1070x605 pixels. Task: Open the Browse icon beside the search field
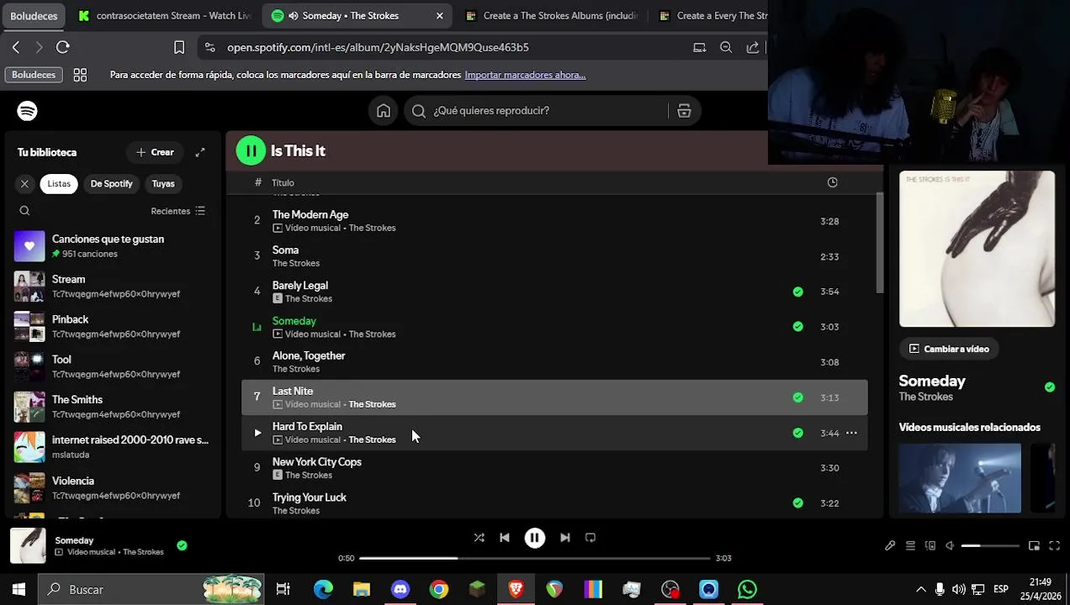coord(684,111)
